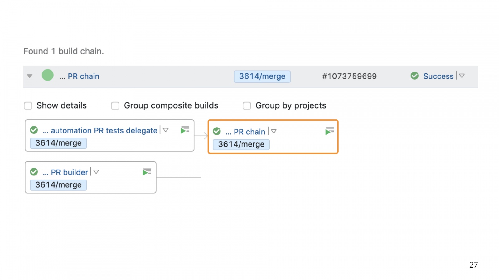This screenshot has width=499, height=280.
Task: Expand the PR builder dropdown arrow
Action: pos(96,172)
